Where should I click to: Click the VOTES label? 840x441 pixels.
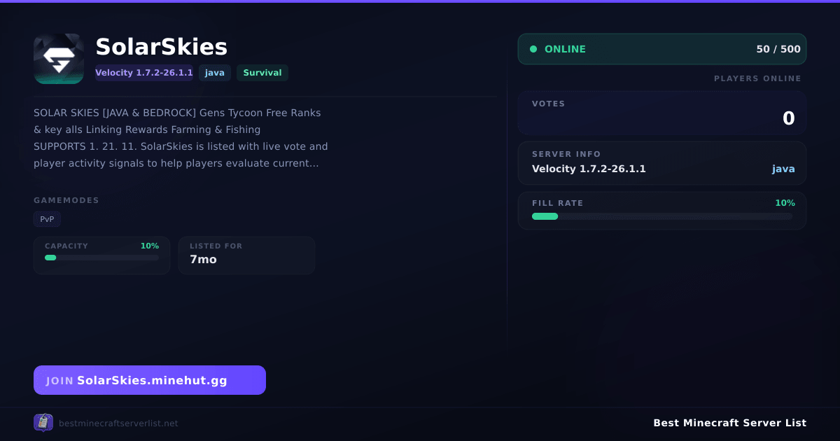pyautogui.click(x=549, y=104)
